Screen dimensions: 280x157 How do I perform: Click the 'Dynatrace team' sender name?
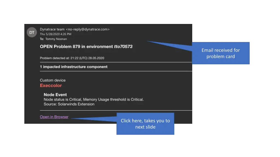[x=52, y=29]
